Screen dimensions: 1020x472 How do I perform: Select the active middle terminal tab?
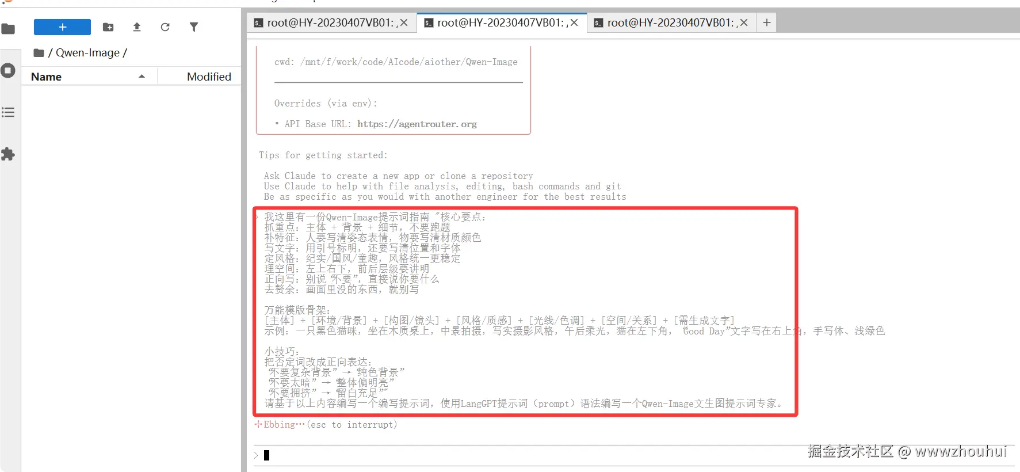501,23
